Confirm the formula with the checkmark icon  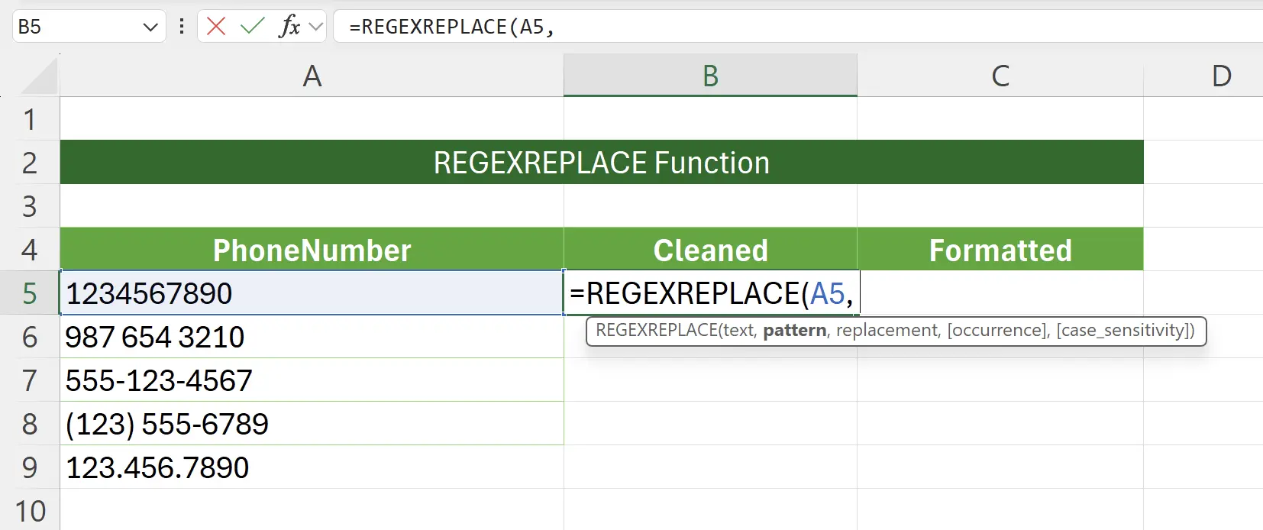click(252, 27)
